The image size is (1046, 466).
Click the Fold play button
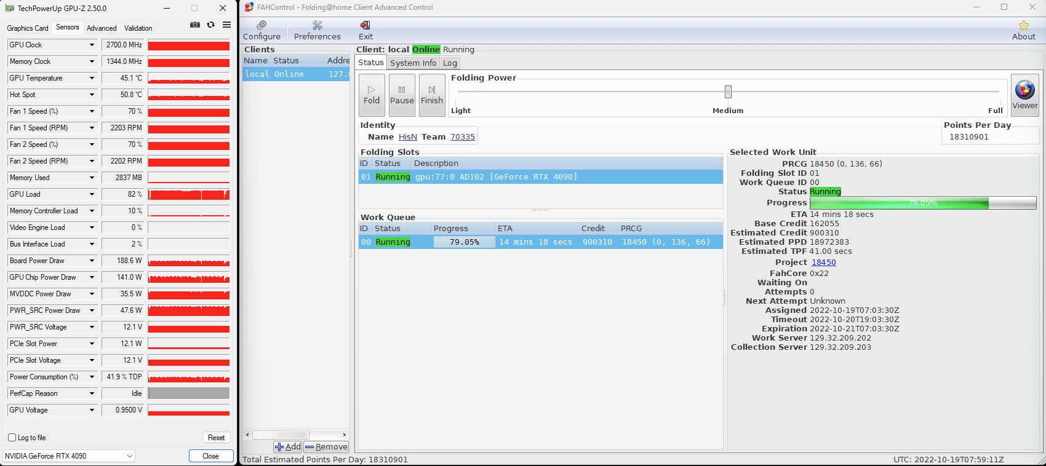372,95
